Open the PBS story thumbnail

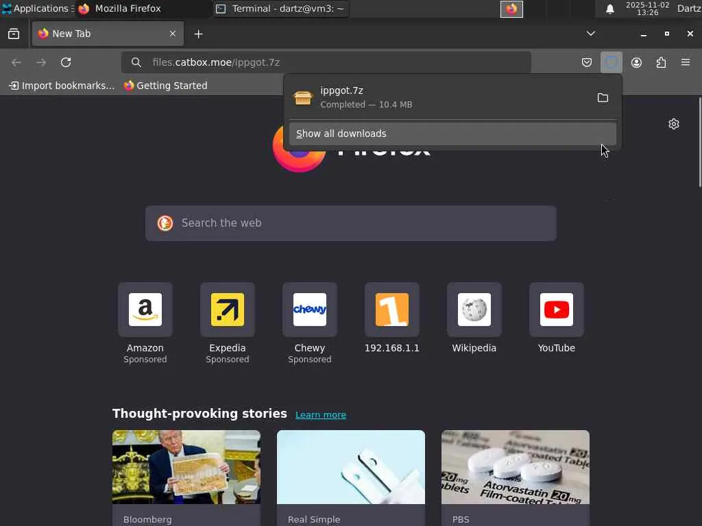coord(516,467)
